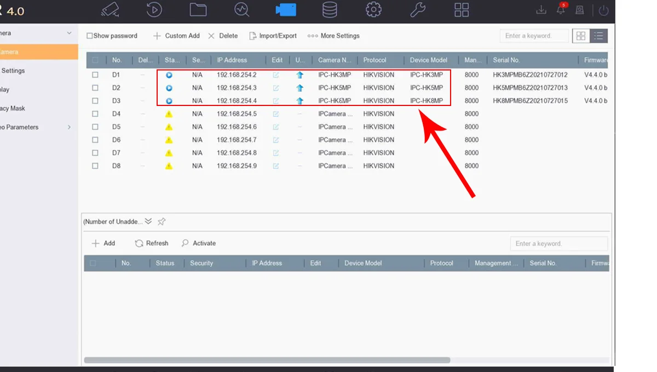
Task: Edit camera D5 settings
Action: [276, 127]
